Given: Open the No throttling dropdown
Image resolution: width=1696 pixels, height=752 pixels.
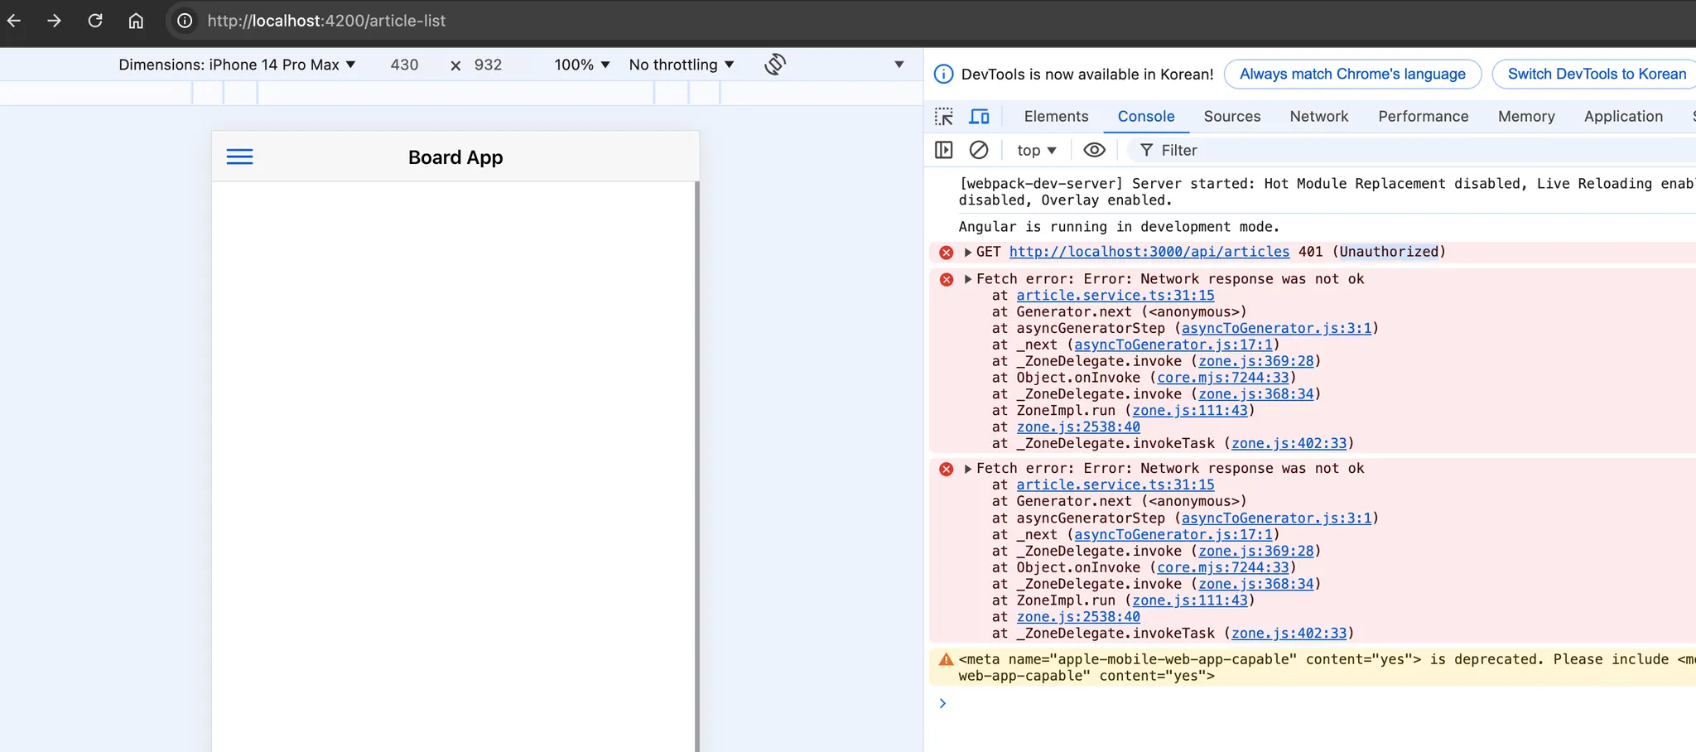Looking at the screenshot, I should 682,65.
